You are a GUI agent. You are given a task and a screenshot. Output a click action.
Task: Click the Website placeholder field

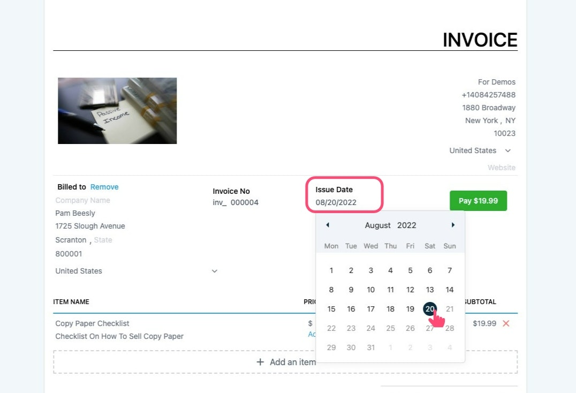coord(502,168)
